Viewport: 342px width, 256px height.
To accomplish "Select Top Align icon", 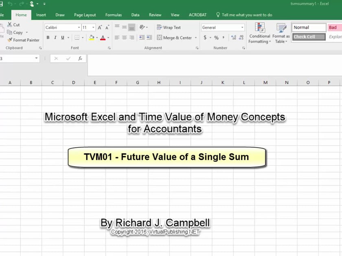I will click(117, 27).
